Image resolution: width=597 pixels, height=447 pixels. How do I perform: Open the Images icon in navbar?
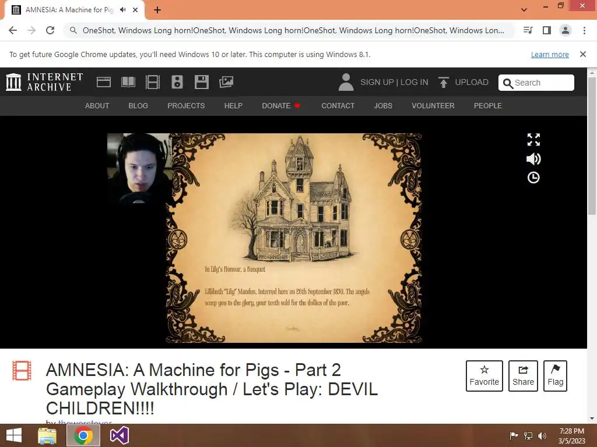pos(226,82)
